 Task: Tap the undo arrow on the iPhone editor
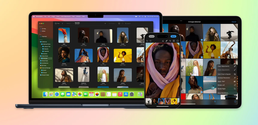(x=147, y=41)
